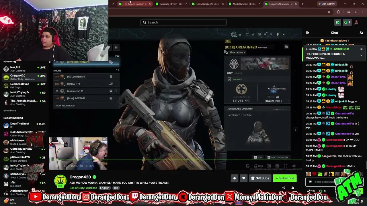This screenshot has height=206, width=367.
Task: Toggle theater mode in player
Action: 277,166
